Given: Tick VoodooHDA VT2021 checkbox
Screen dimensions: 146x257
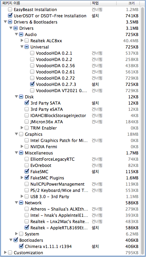Looking at the screenshot, I should coord(32,90).
